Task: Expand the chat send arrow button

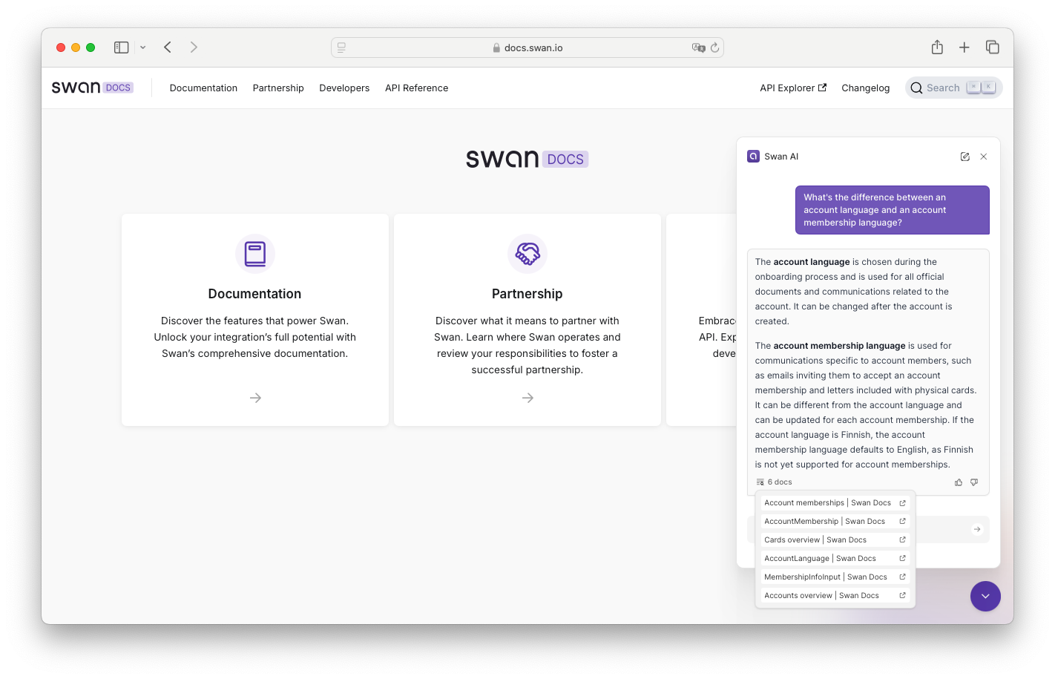Action: (x=976, y=529)
